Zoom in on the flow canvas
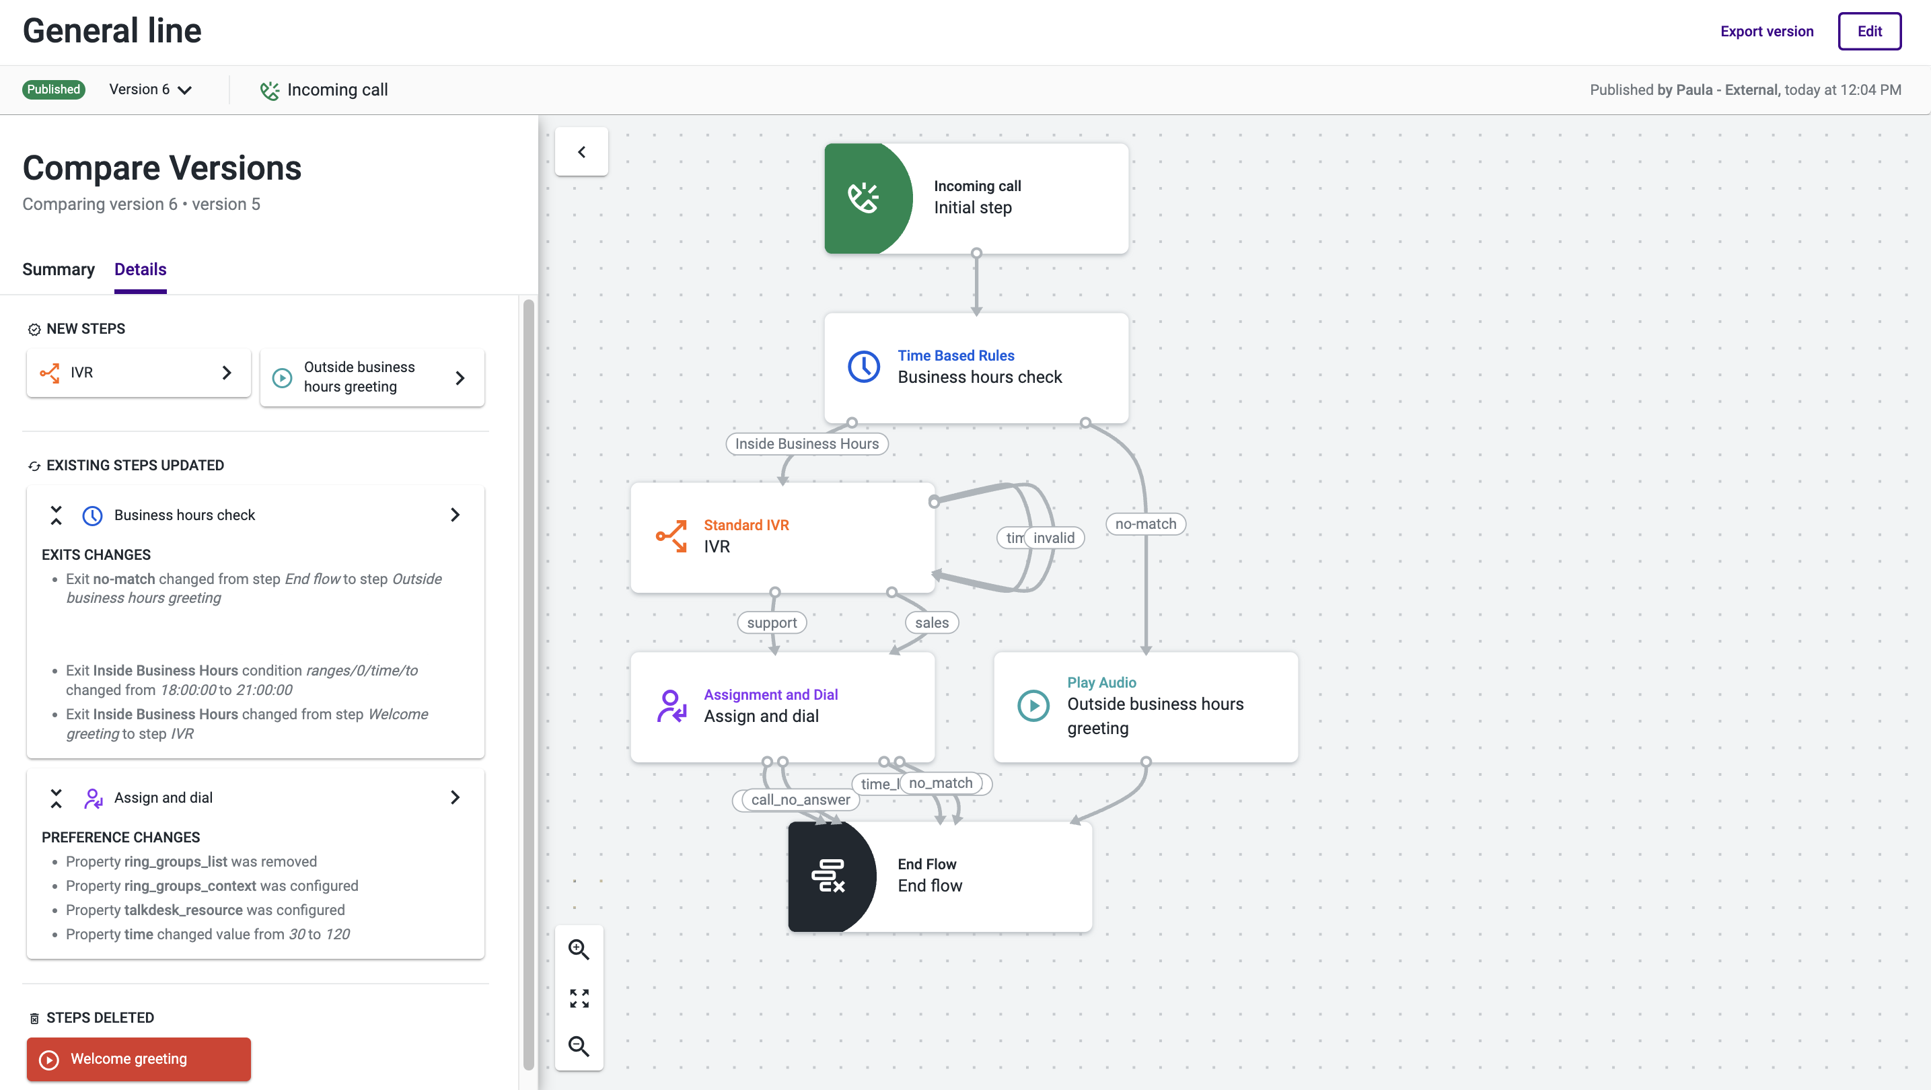The height and width of the screenshot is (1090, 1931). click(x=579, y=949)
